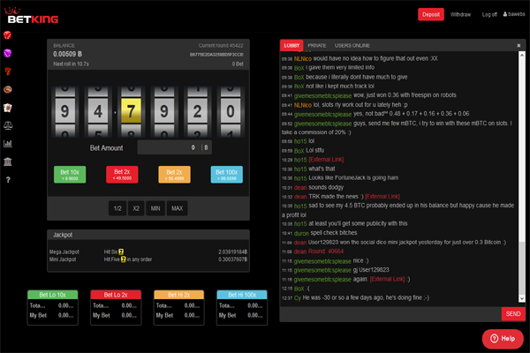Viewport: 530px width, 353px height.
Task: Click the Deposit button
Action: point(431,14)
